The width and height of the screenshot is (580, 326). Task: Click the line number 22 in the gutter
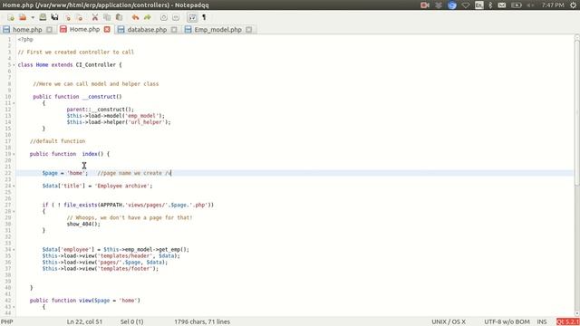point(8,173)
